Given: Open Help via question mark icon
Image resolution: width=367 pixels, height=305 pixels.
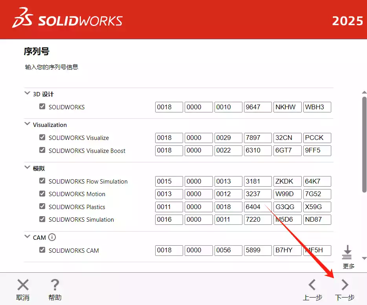Looking at the screenshot, I should coord(55,285).
